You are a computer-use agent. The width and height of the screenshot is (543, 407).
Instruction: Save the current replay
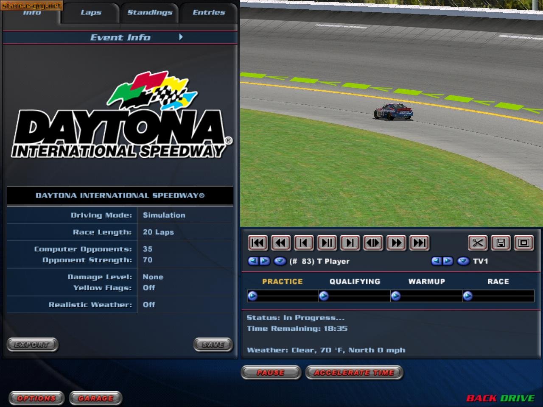[501, 243]
